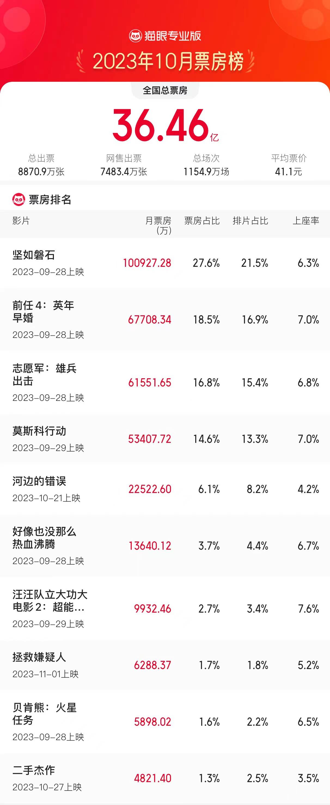Select the 拯救嫌疑人 movie title
The image size is (330, 805).
coord(39,657)
